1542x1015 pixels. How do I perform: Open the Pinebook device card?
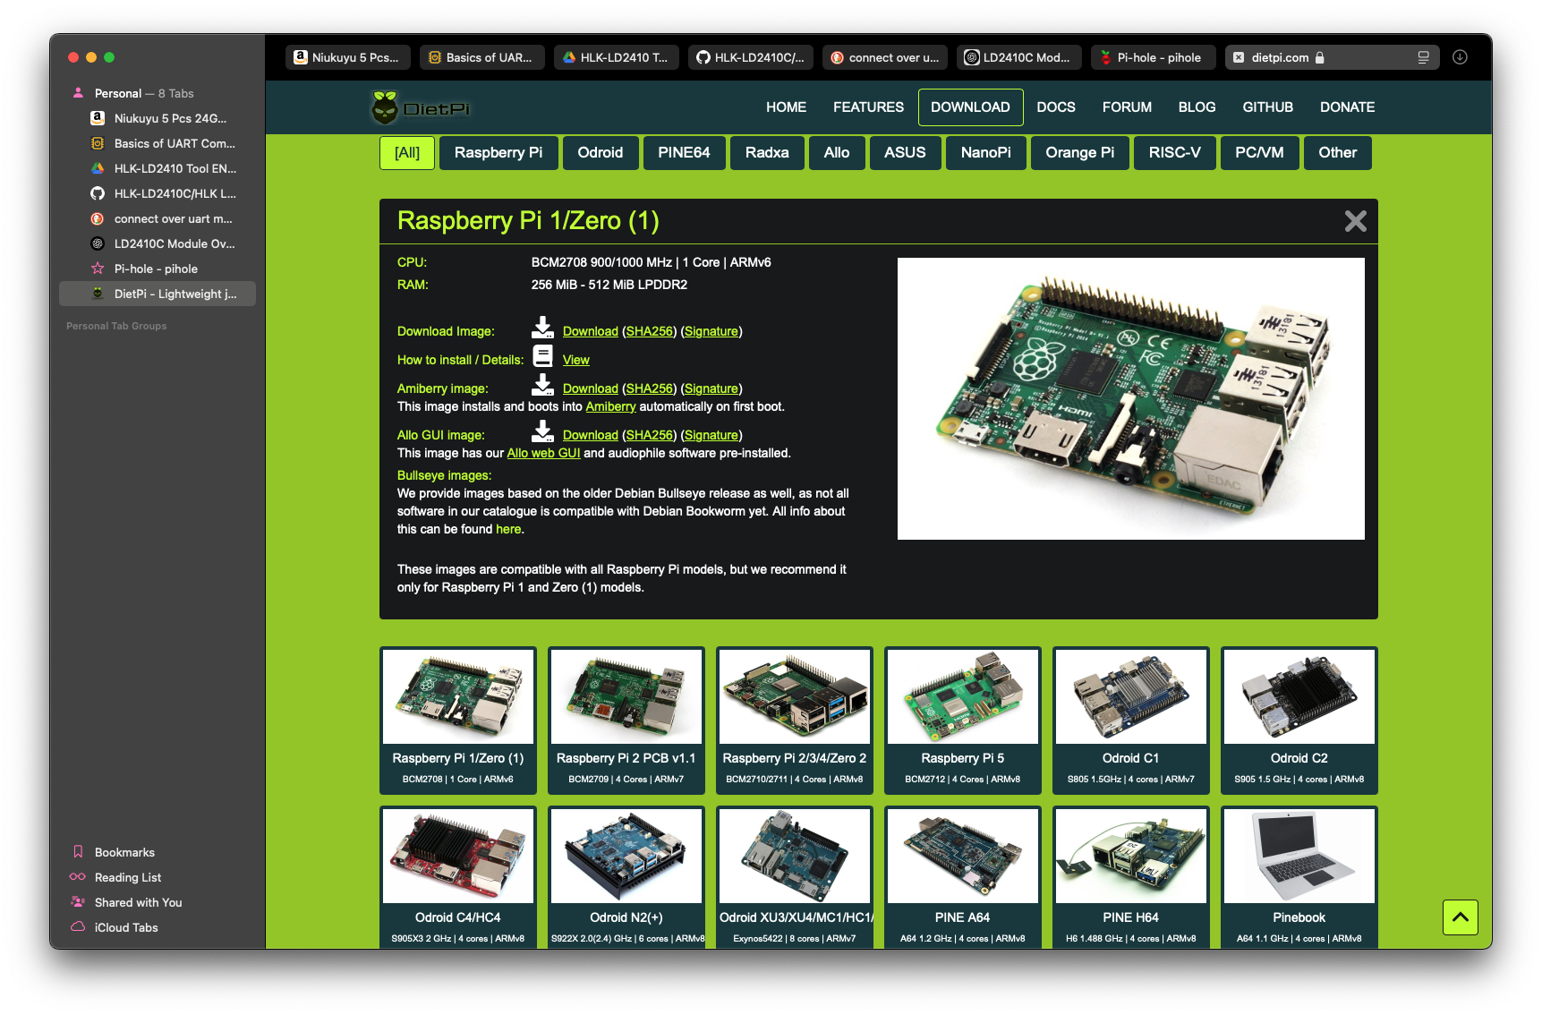pos(1299,877)
